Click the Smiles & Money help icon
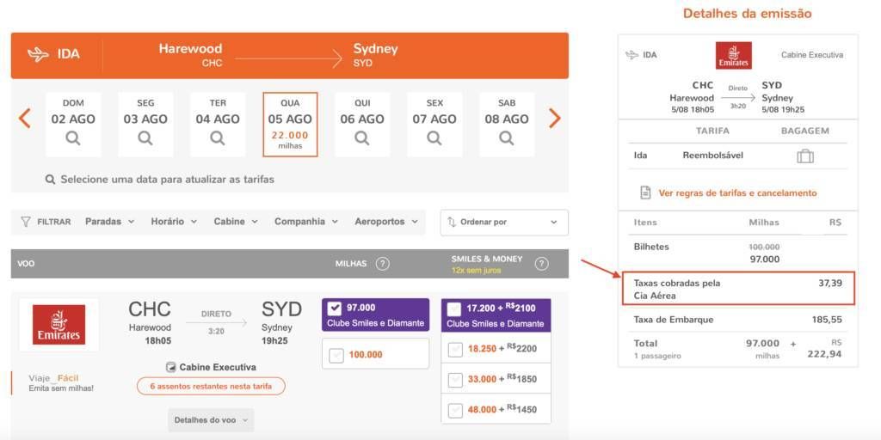 pyautogui.click(x=542, y=264)
